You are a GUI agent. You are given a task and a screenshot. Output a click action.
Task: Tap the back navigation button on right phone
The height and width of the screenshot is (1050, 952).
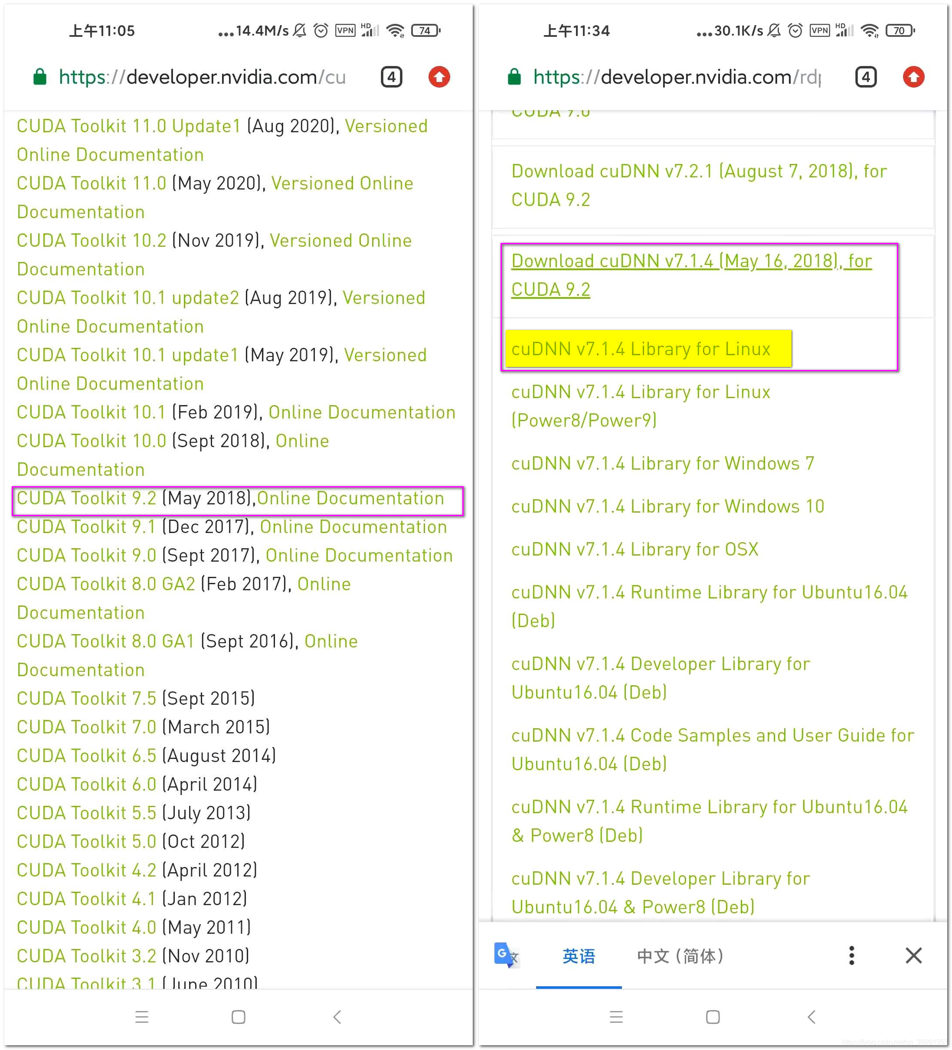point(811,1017)
